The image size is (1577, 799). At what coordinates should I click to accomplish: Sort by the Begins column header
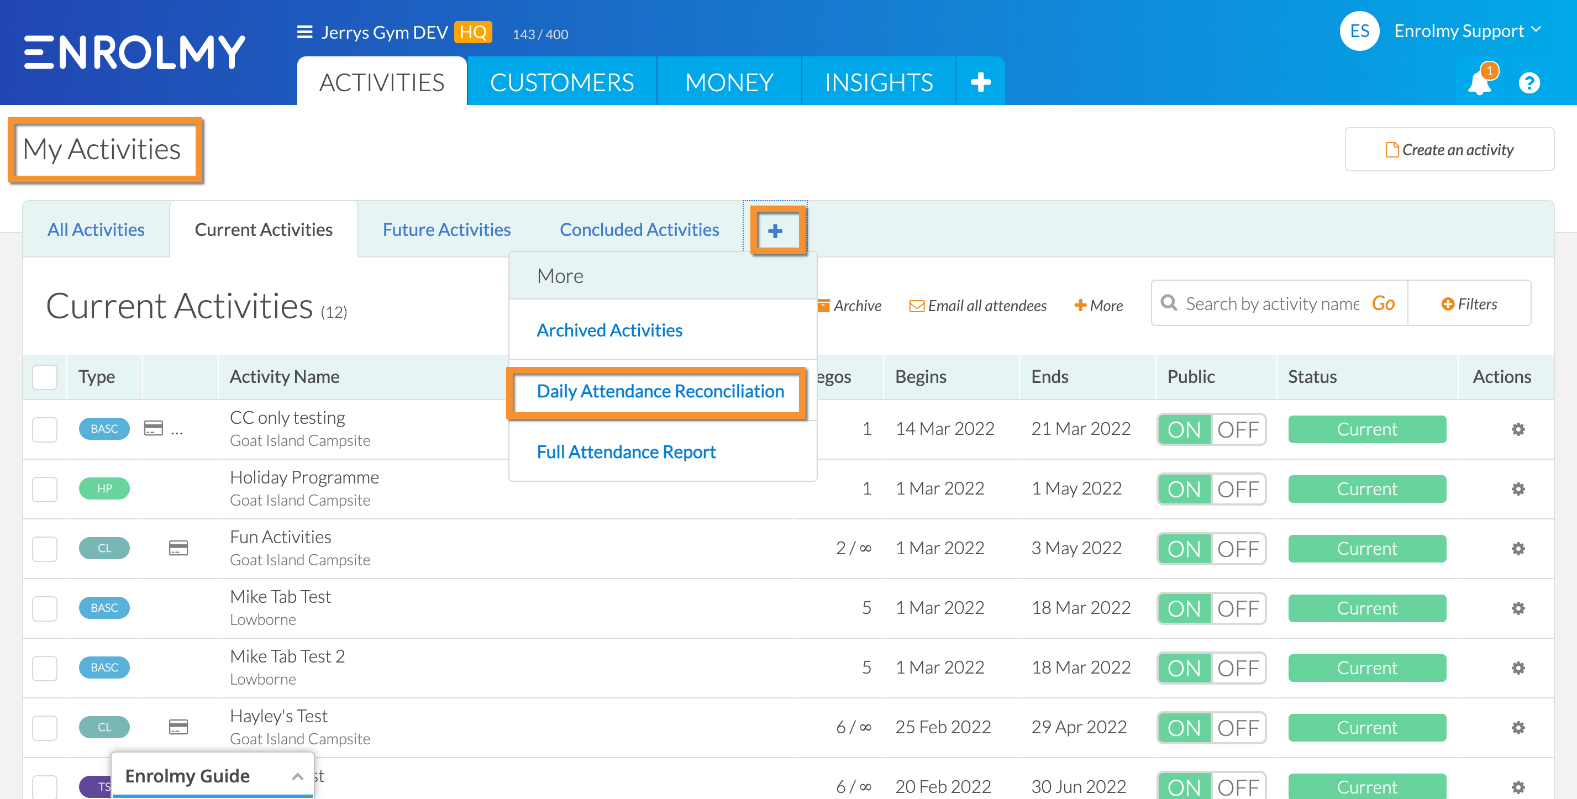point(920,376)
